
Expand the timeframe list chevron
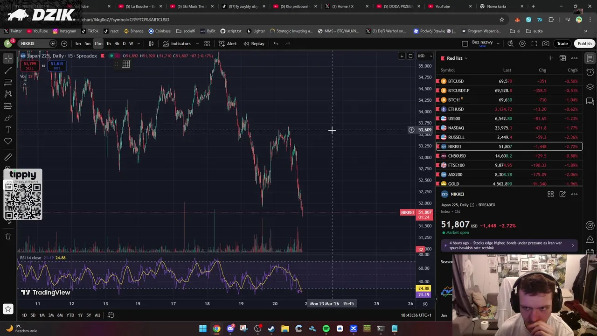tap(138, 43)
